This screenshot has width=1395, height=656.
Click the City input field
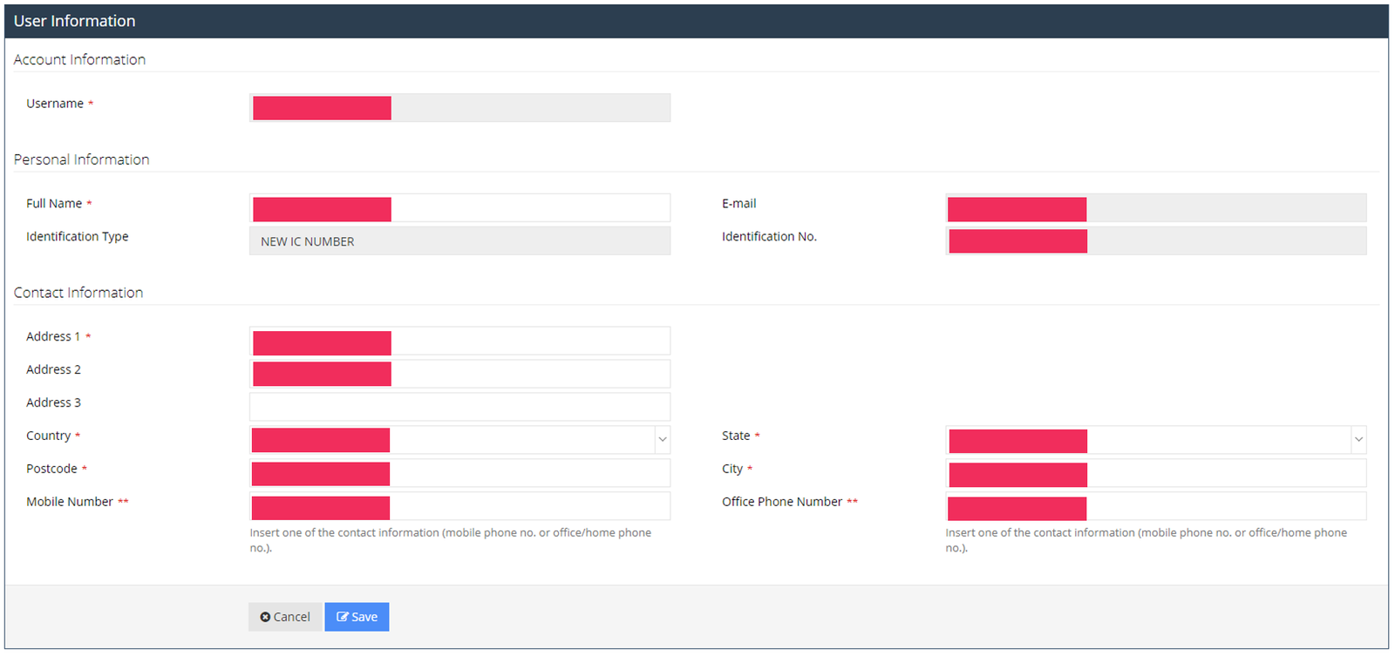click(x=1155, y=473)
